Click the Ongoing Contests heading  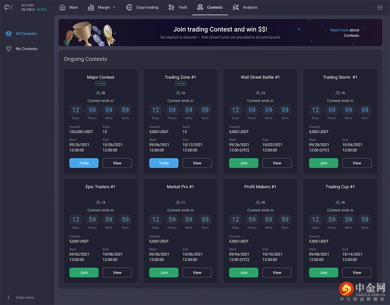[85, 59]
